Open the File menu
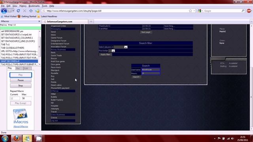Screen dimensions: 253x142 3,6
